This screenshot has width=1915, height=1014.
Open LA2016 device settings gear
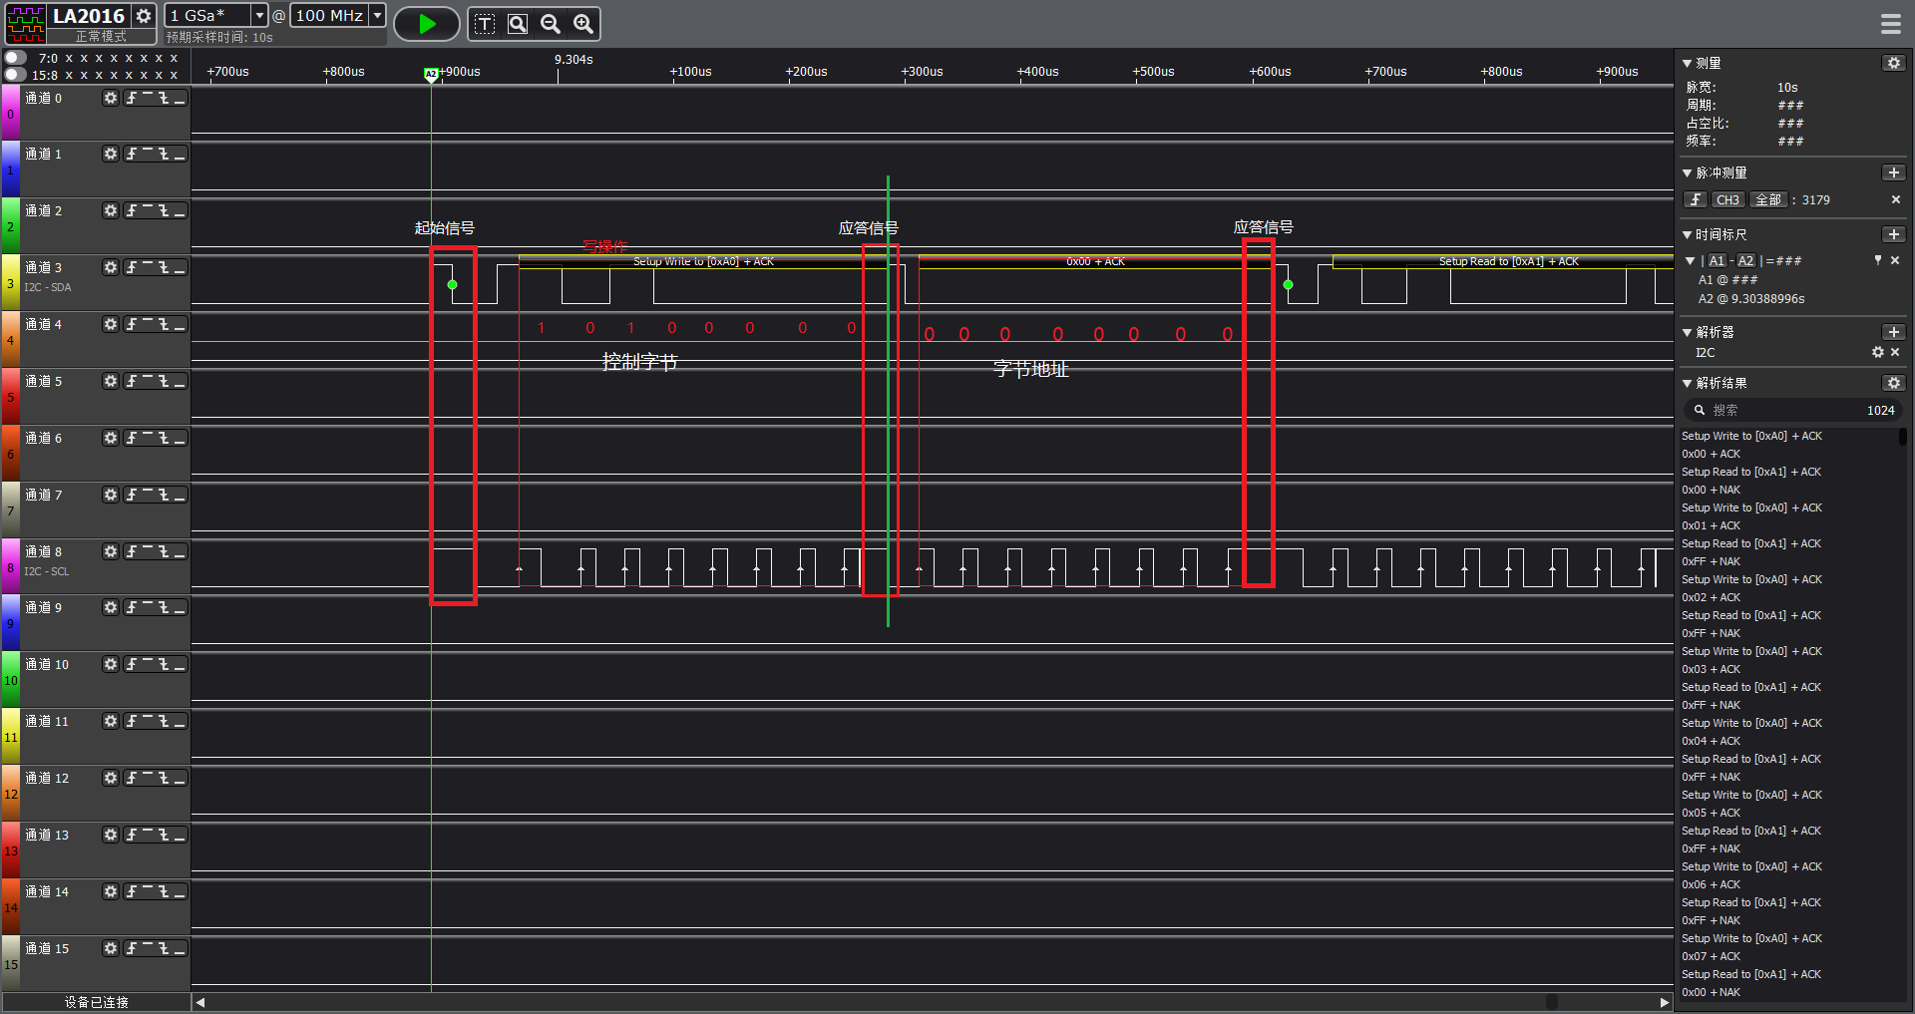pos(144,16)
